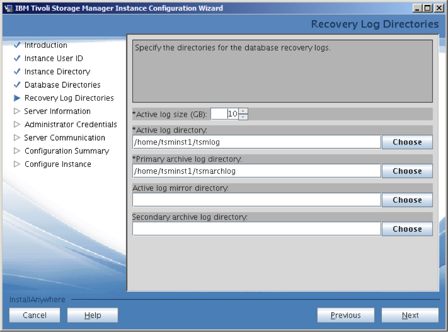Click the Primary archive log directory label

pyautogui.click(x=187, y=159)
